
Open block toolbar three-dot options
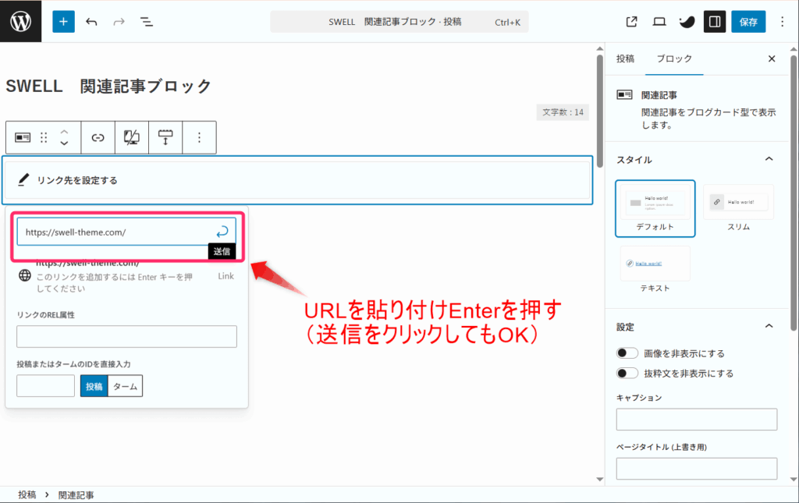tap(199, 137)
